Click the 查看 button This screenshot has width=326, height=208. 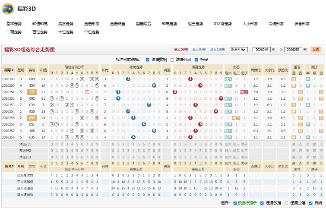click(x=316, y=50)
